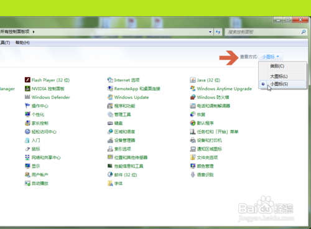Open the Java (32 位) icon
The image size is (311, 229).
click(x=193, y=80)
